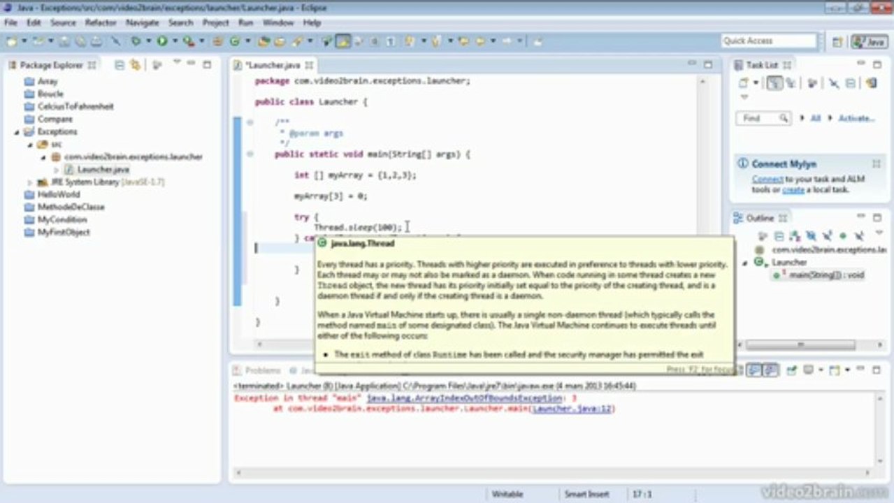Run the program with green play icon
The height and width of the screenshot is (503, 894).
(161, 41)
